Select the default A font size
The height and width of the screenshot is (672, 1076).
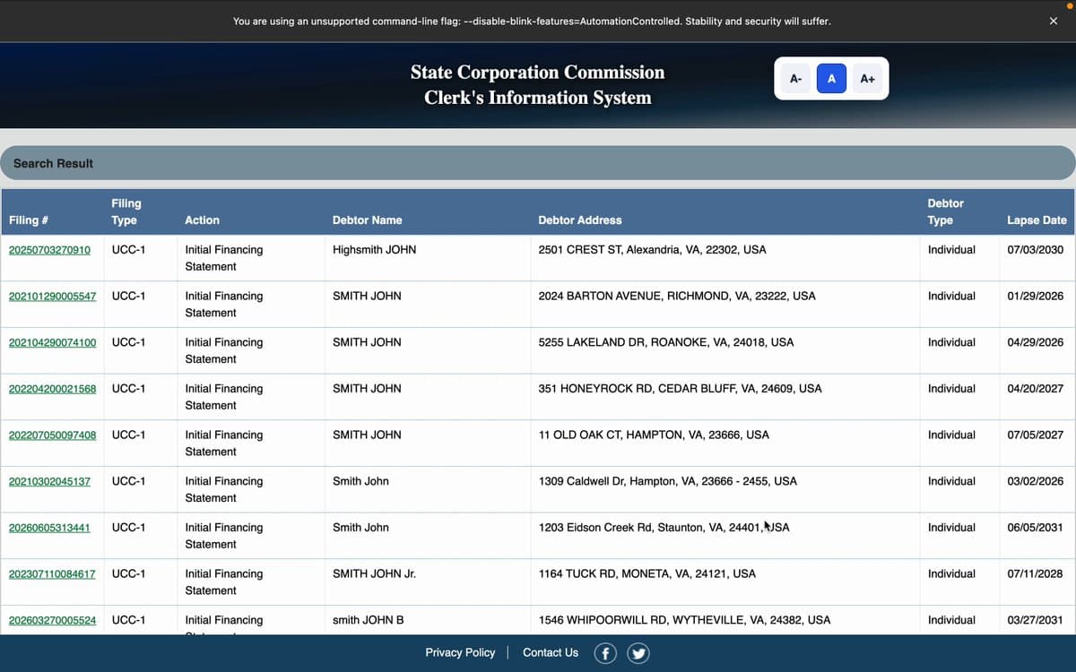[831, 79]
